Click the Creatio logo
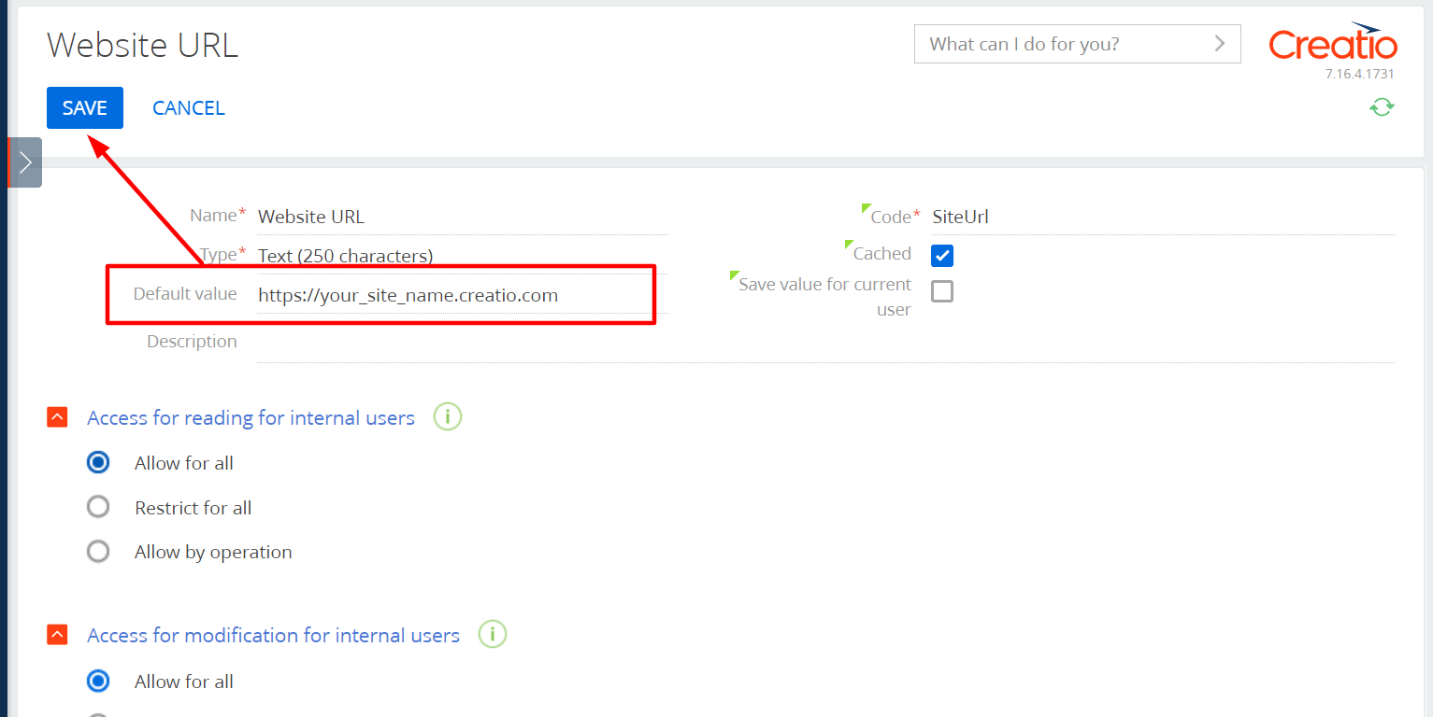Image resolution: width=1433 pixels, height=717 pixels. [1333, 43]
